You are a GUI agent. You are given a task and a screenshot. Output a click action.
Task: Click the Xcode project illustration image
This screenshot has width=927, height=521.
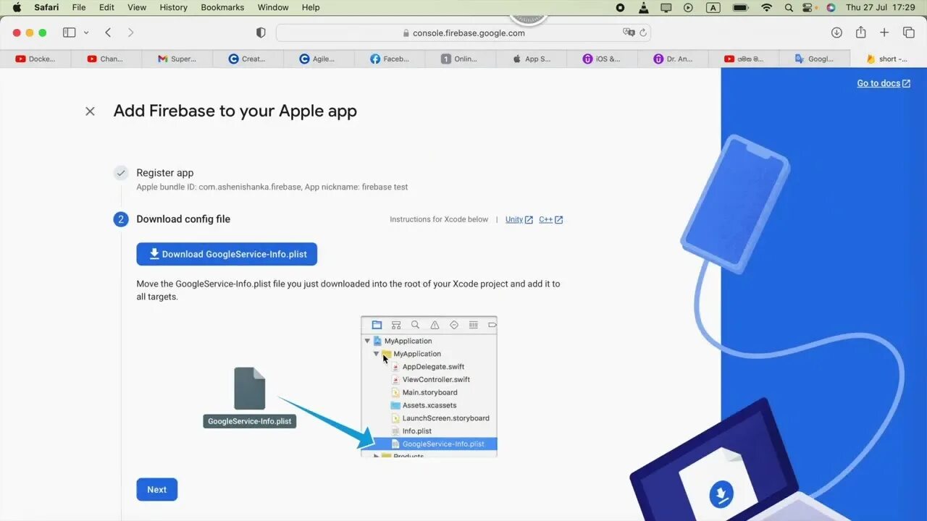click(429, 386)
